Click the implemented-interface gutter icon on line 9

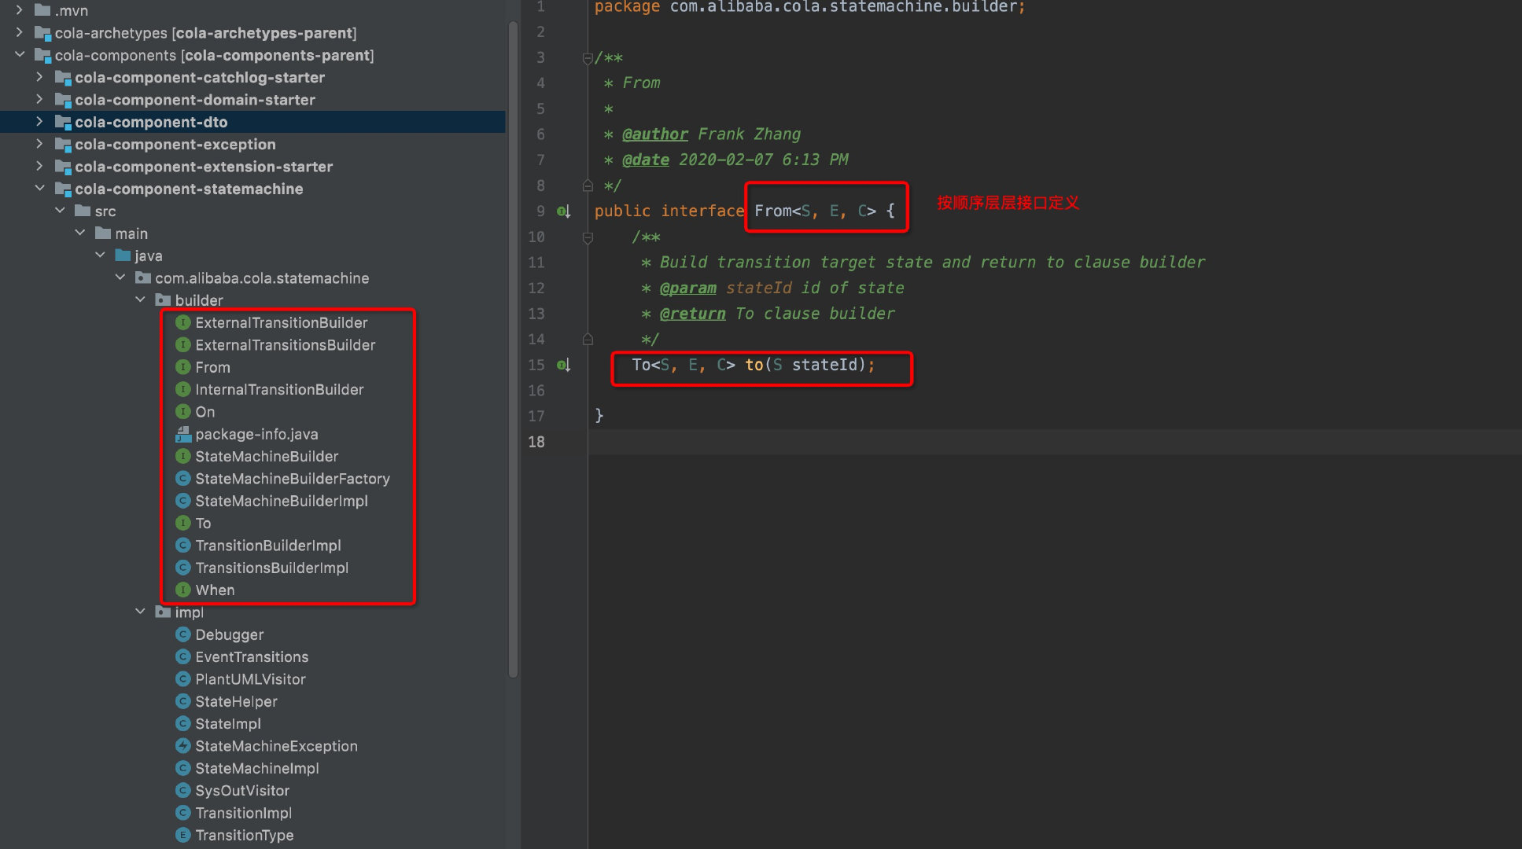[563, 211]
